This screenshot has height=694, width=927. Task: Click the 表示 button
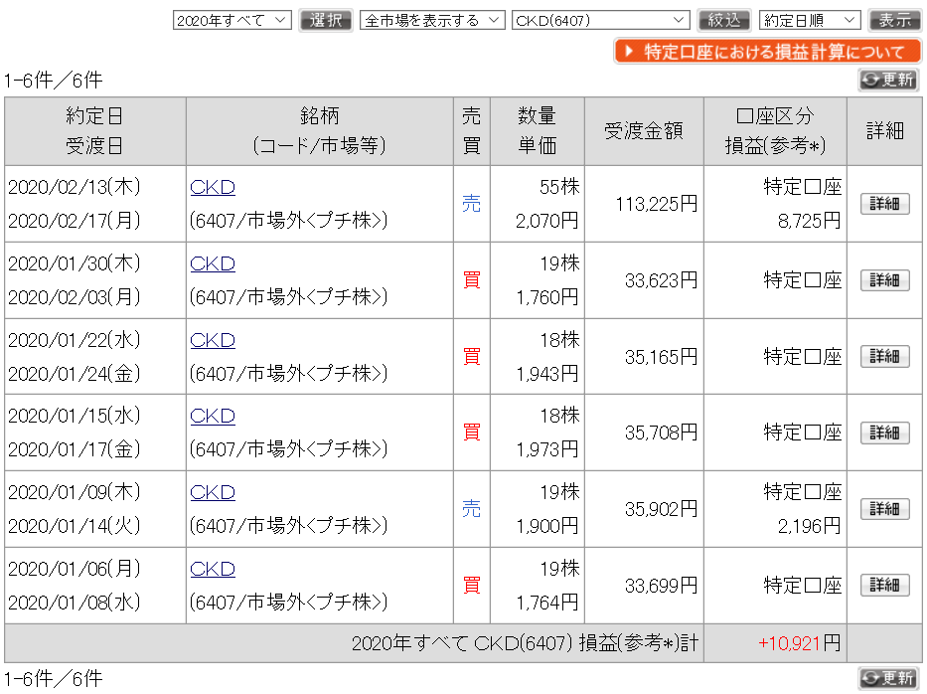[894, 20]
